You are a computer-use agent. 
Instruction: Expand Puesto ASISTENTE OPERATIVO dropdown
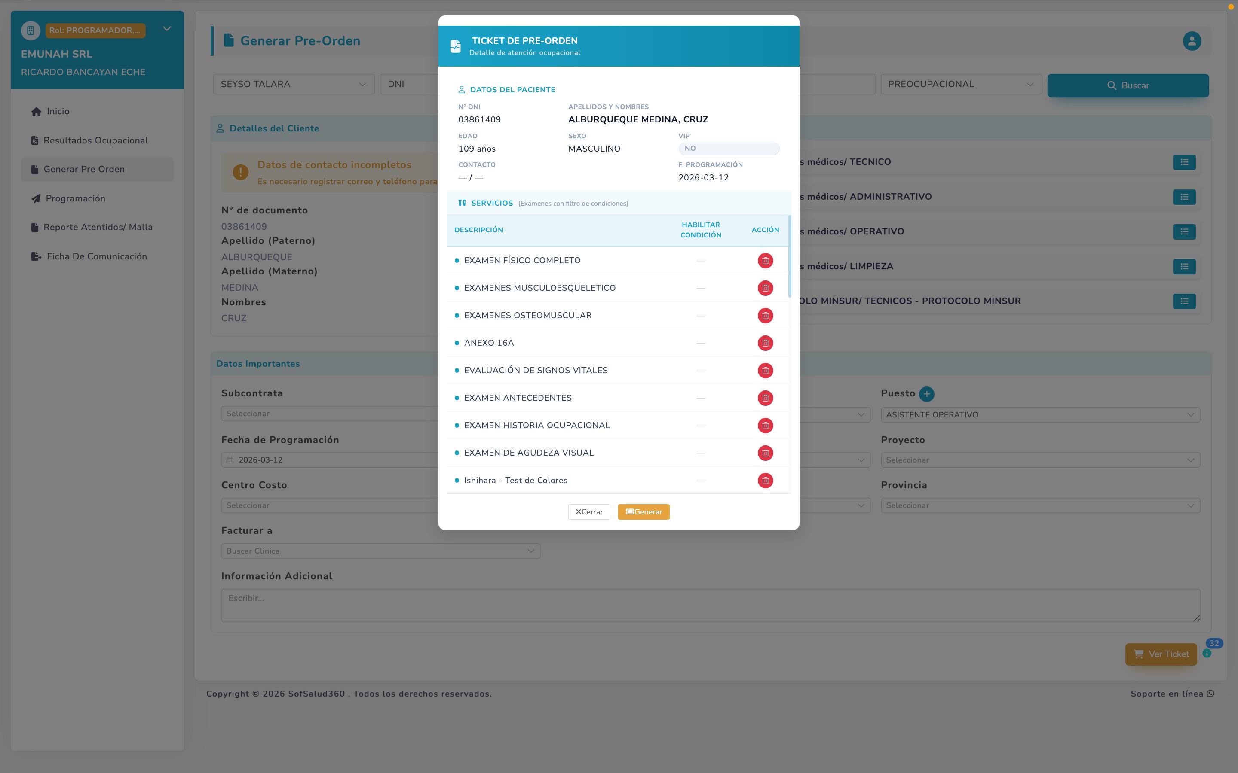pyautogui.click(x=1039, y=414)
